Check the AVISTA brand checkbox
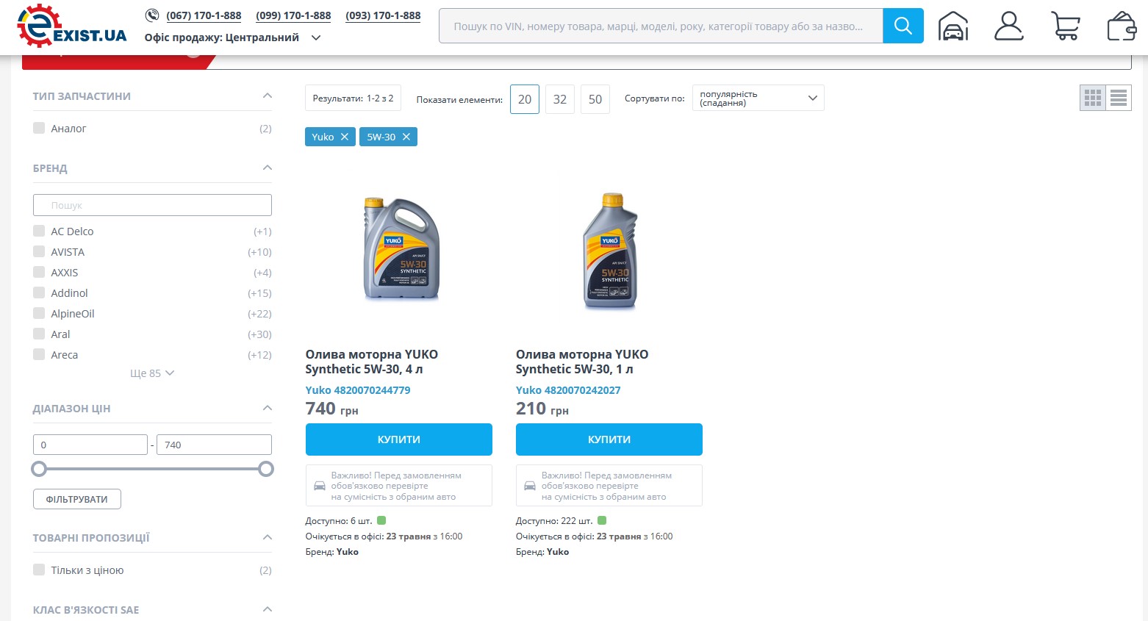Screen dimensions: 1148x621 pos(39,251)
